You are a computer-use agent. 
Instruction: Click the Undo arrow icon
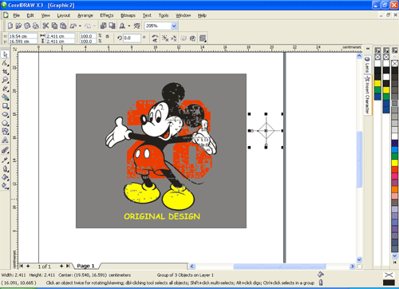coord(73,26)
